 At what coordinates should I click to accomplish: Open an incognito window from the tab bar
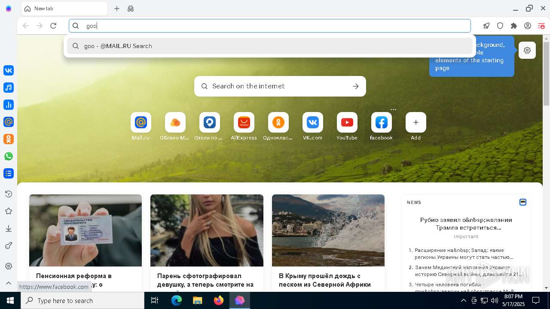point(131,9)
